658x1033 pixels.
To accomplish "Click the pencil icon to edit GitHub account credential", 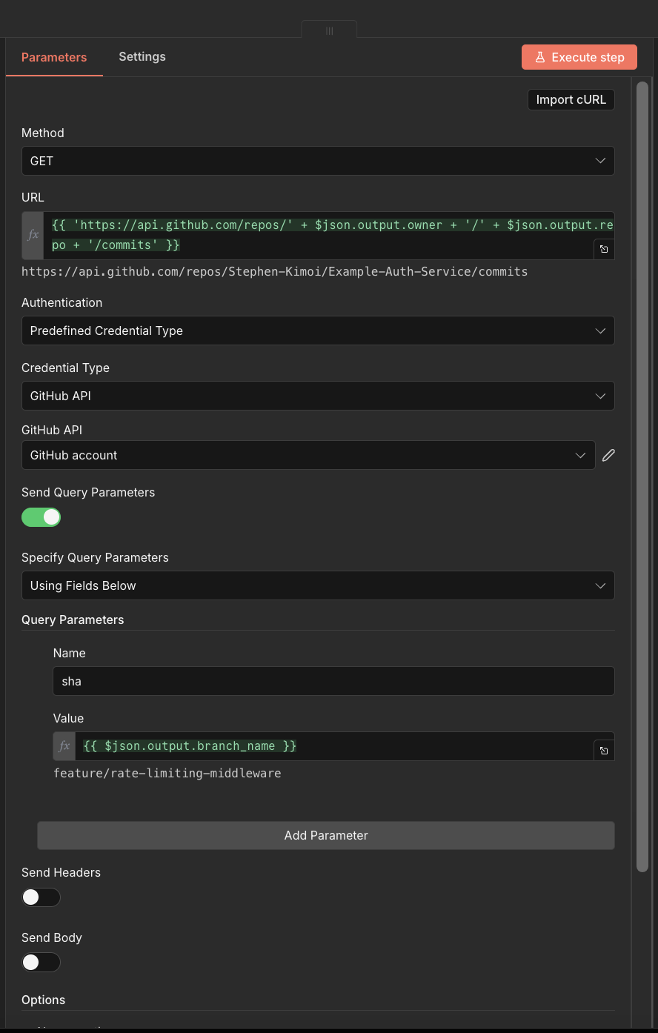I will pos(608,454).
